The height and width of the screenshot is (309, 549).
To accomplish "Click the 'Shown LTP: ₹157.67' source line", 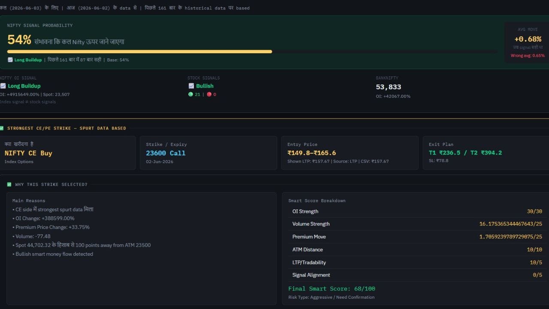I will (338, 161).
